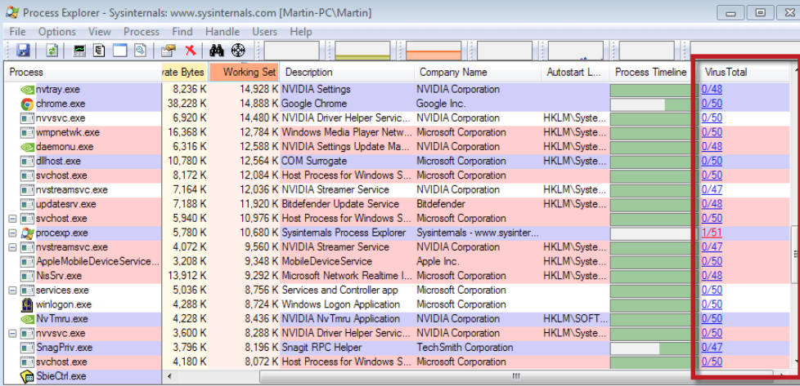Click the Refresh Now toolbar icon
Screen dimensions: 800x386
[52, 50]
